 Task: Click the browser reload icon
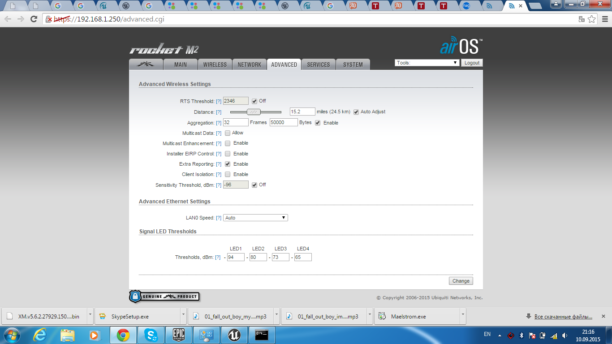[34, 19]
